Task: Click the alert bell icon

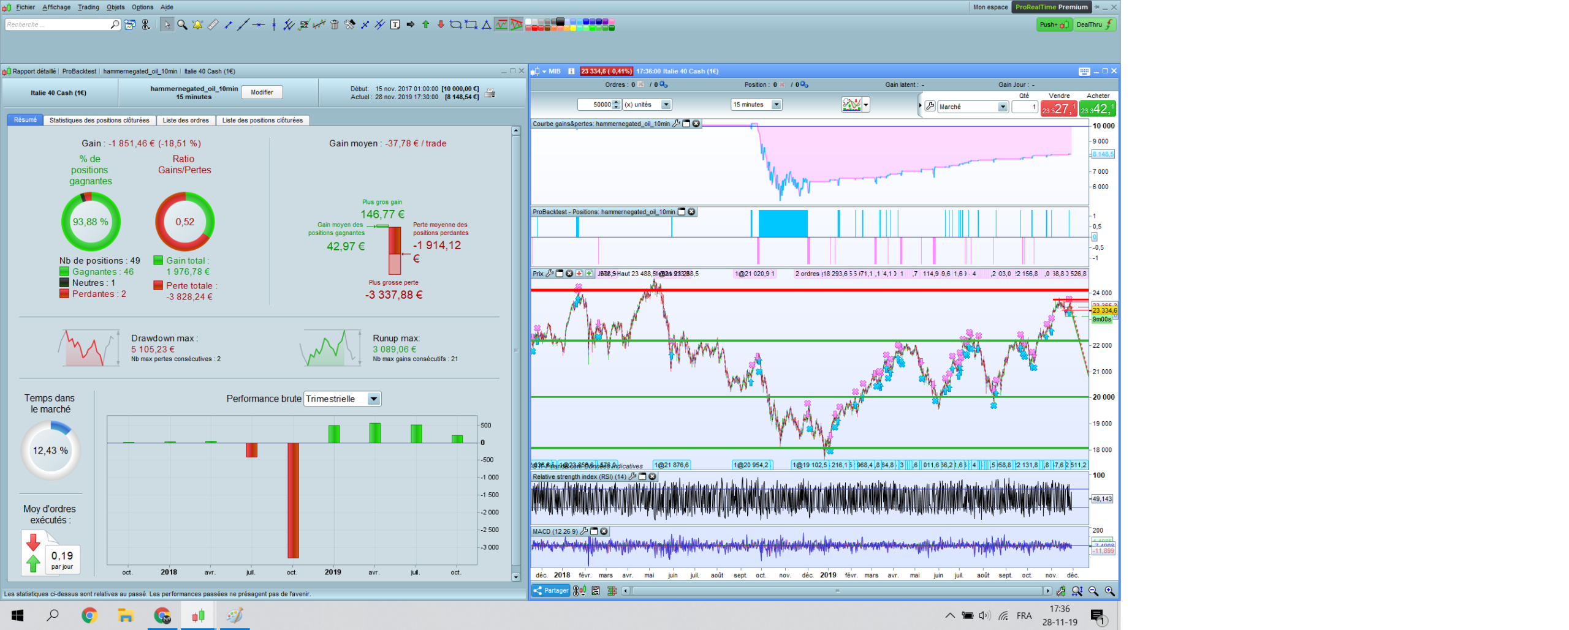Action: pos(197,25)
